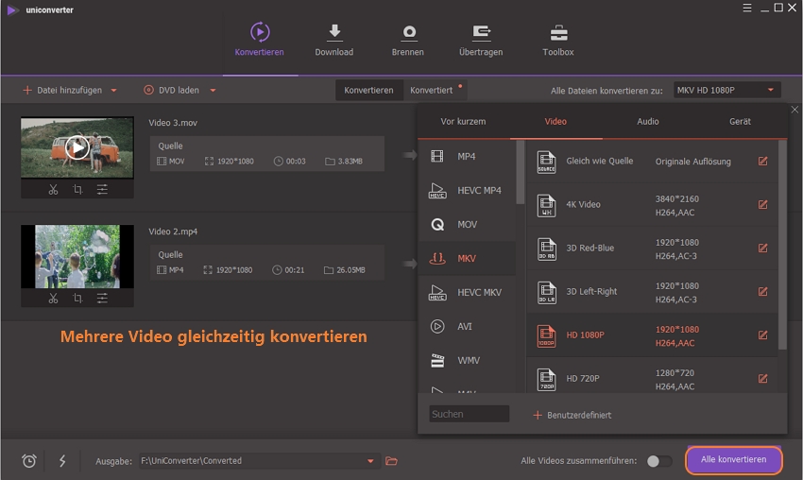This screenshot has width=803, height=480.
Task: Open the Download section
Action: 333,40
